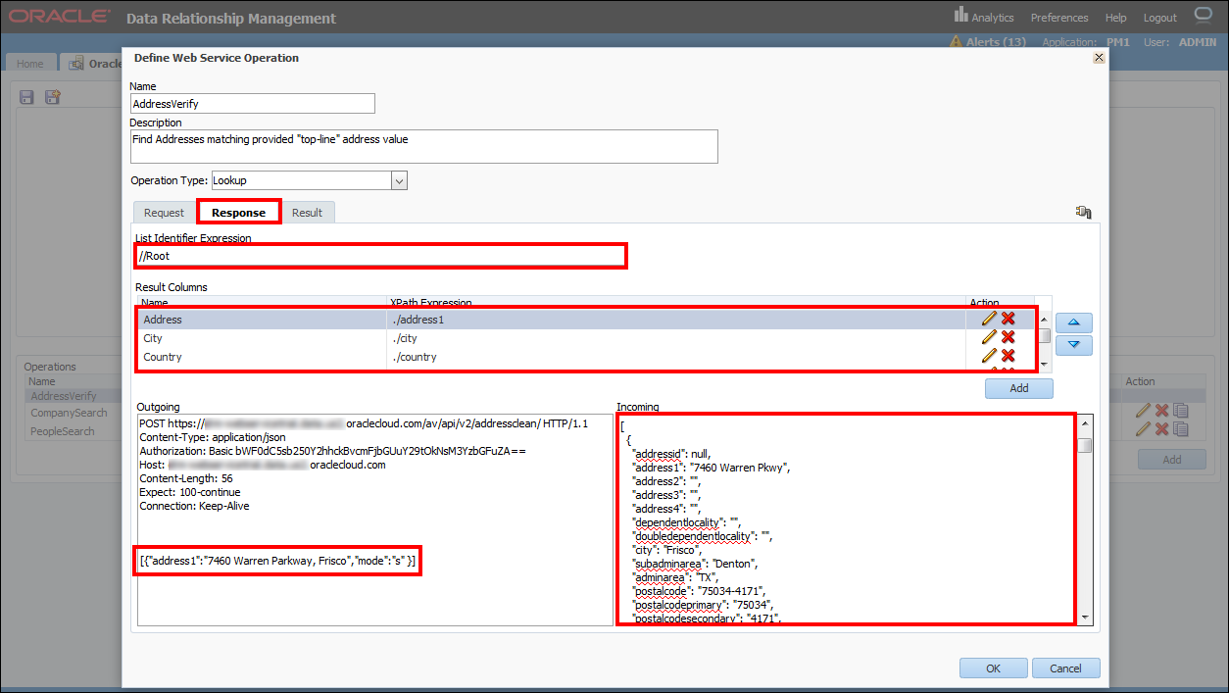
Task: Click OK to confirm the operation
Action: pyautogui.click(x=993, y=668)
